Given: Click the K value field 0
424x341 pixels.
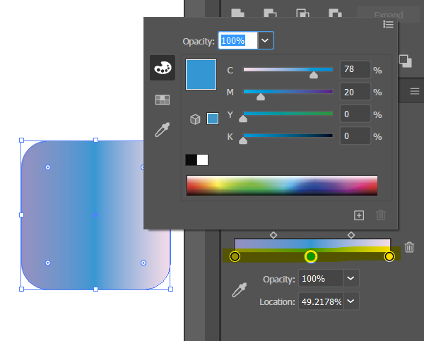Looking at the screenshot, I should click(x=355, y=136).
